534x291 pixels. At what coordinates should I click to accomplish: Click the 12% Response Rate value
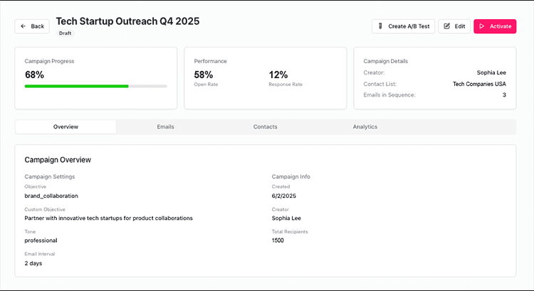tap(278, 75)
